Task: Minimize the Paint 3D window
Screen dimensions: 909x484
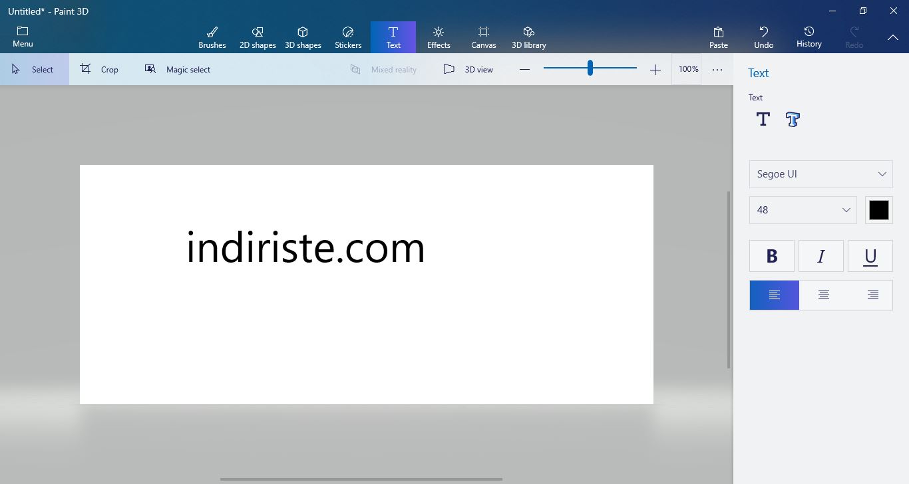Action: (832, 11)
